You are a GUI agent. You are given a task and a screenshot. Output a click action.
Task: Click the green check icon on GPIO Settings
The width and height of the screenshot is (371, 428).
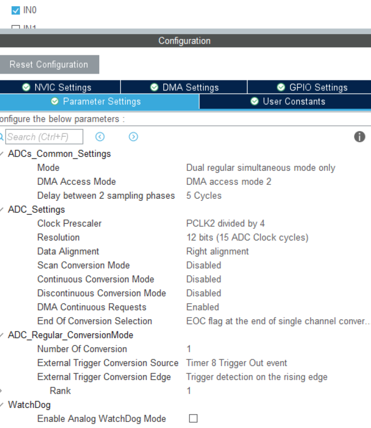pos(281,88)
